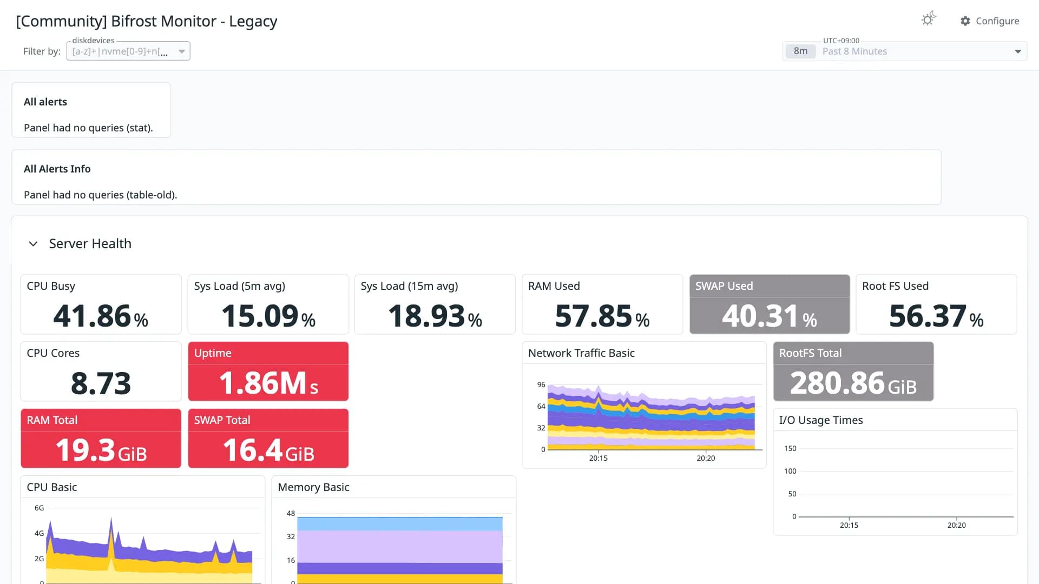Select the Sys Load (15m avg) value 18.93%
Screen dimensions: 1039x584
click(x=435, y=316)
